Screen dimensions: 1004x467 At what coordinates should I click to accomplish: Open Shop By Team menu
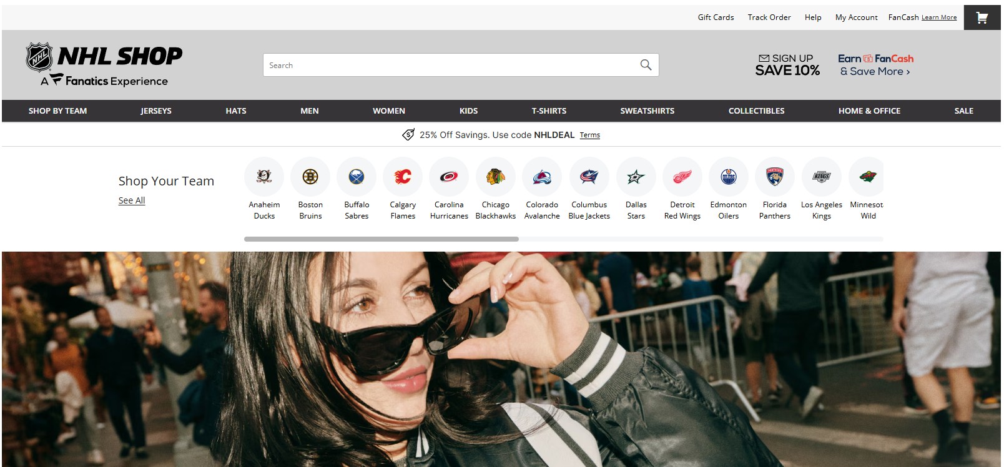click(57, 111)
